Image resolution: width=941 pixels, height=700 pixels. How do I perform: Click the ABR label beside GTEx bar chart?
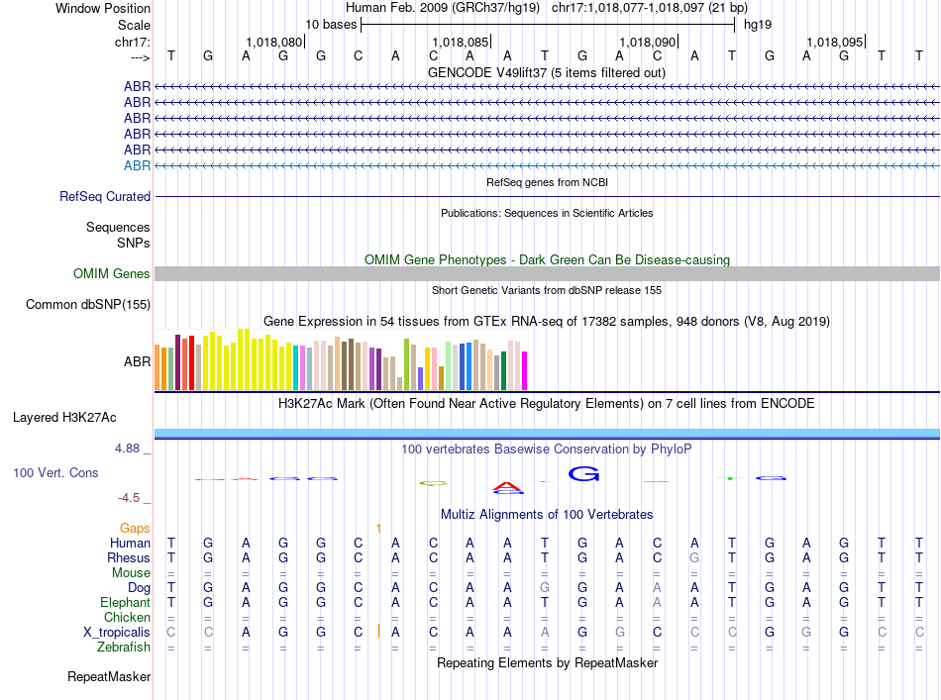[x=137, y=361]
